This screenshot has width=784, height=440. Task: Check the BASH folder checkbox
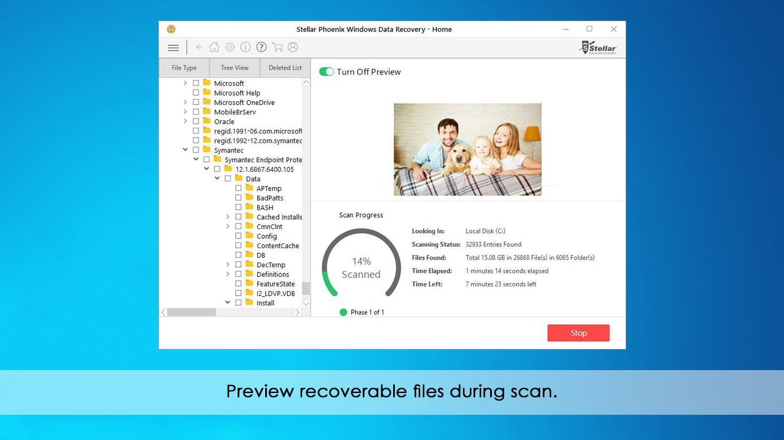tap(238, 207)
